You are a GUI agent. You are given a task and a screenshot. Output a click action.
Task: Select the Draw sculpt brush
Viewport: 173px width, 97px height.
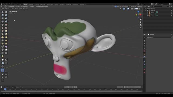[2, 12]
